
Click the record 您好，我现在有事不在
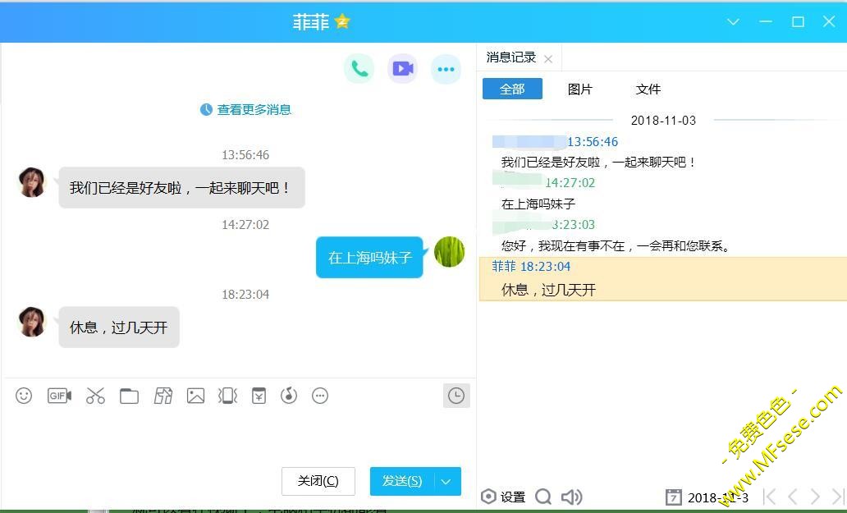pos(616,246)
